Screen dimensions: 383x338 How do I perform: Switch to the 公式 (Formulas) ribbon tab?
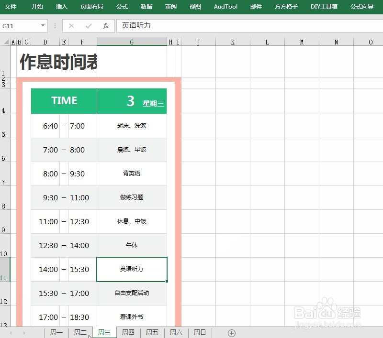(122, 7)
